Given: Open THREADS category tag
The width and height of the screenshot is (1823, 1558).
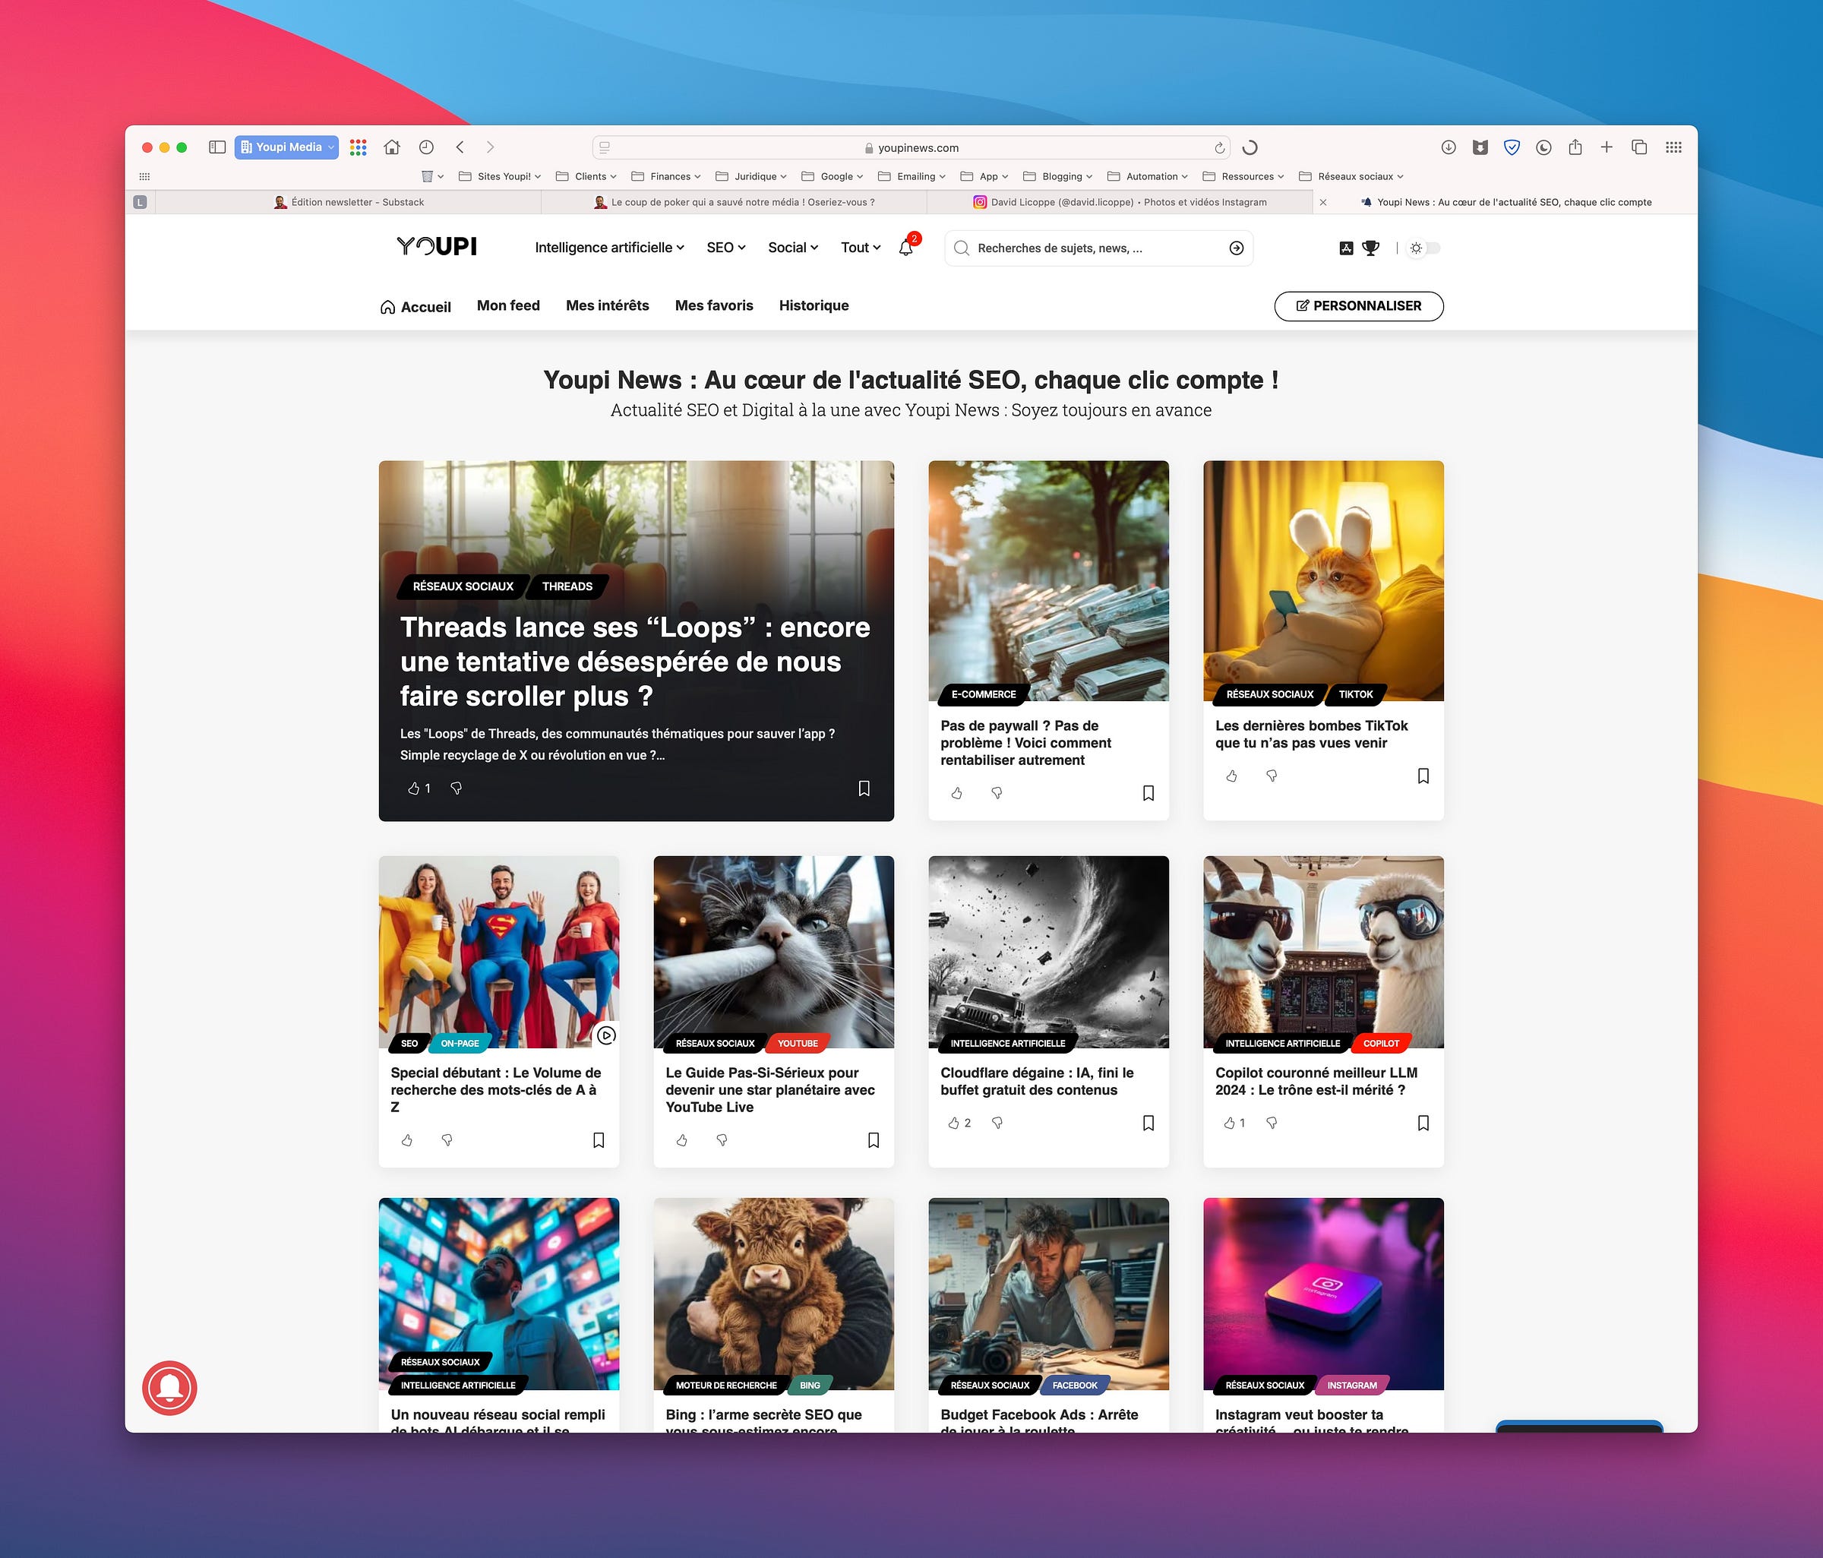Looking at the screenshot, I should [567, 586].
